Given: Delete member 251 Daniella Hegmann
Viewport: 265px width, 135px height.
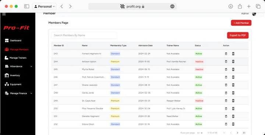Looking at the screenshot, I should point(226,116).
